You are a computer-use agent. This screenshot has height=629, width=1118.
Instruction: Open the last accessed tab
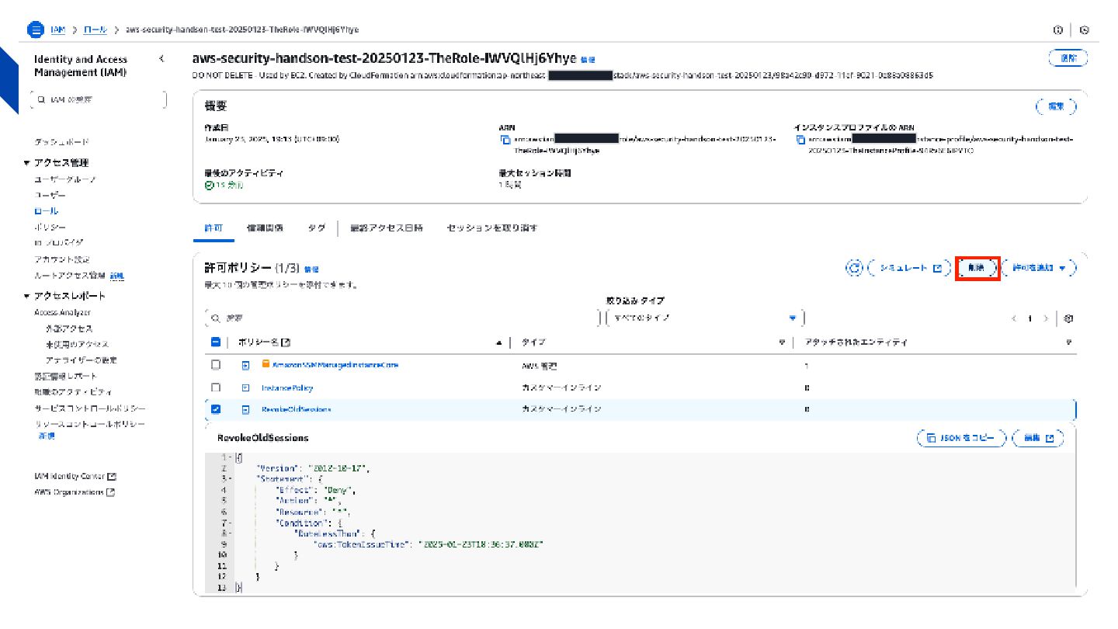(387, 228)
